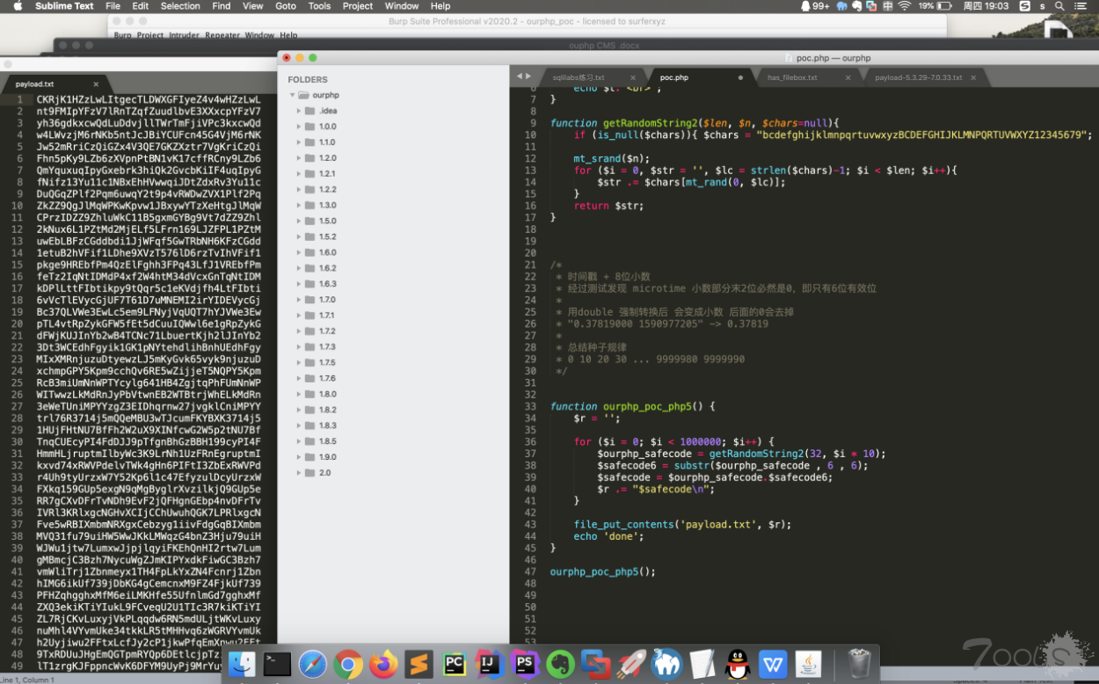Open the rocket app in Dock
This screenshot has height=684, width=1099.
(x=632, y=664)
